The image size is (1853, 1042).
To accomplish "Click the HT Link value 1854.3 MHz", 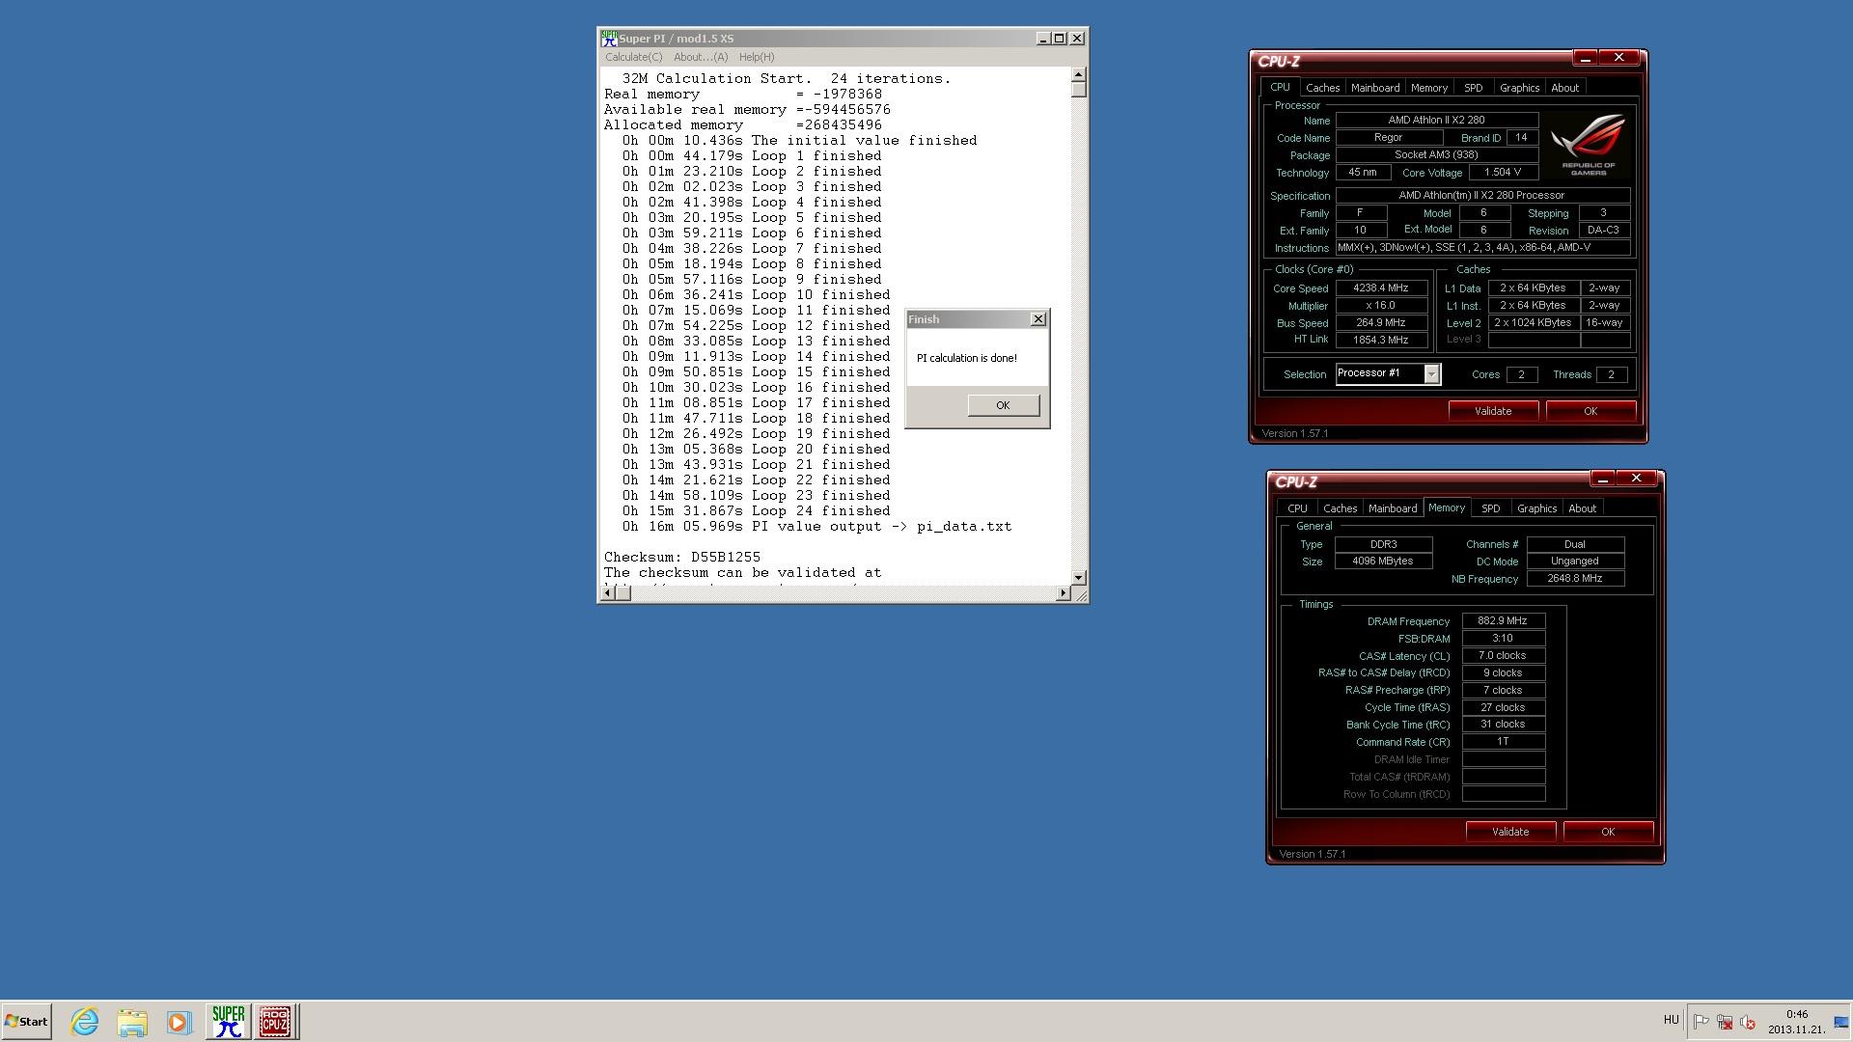I will click(1381, 341).
